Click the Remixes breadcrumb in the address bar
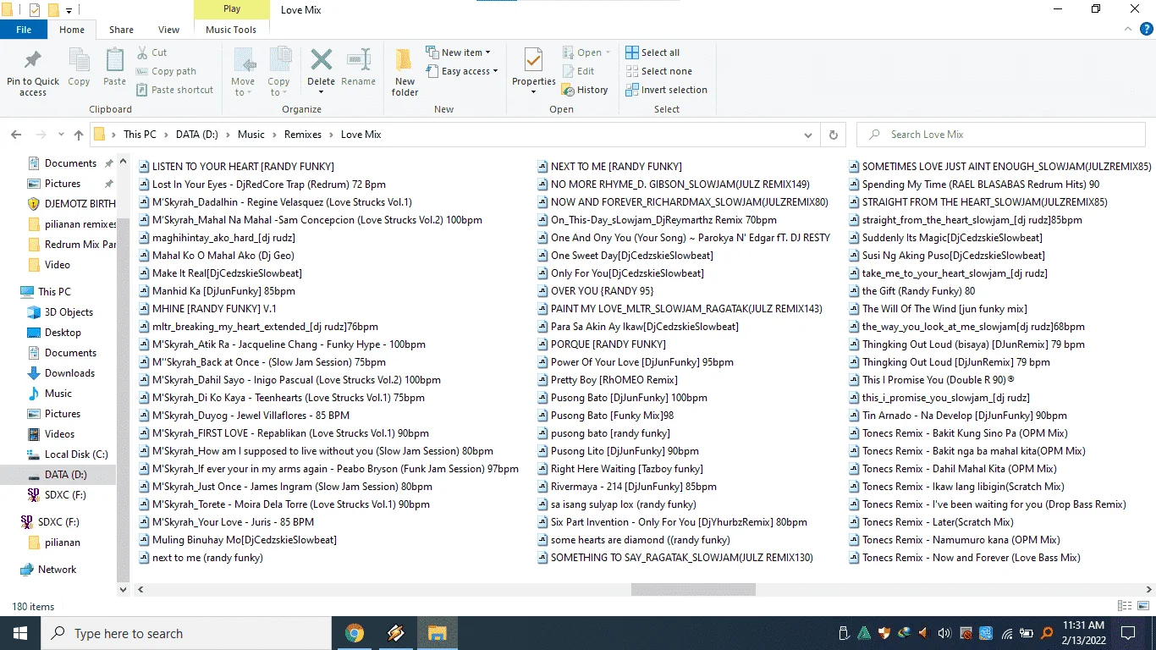 [303, 135]
